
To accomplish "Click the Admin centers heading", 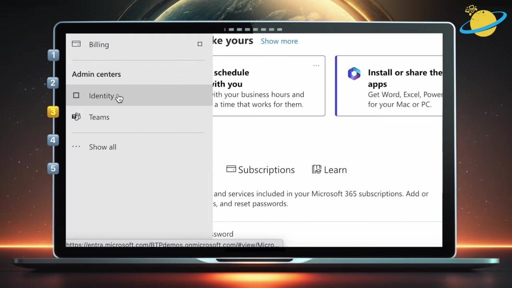I will click(x=96, y=74).
